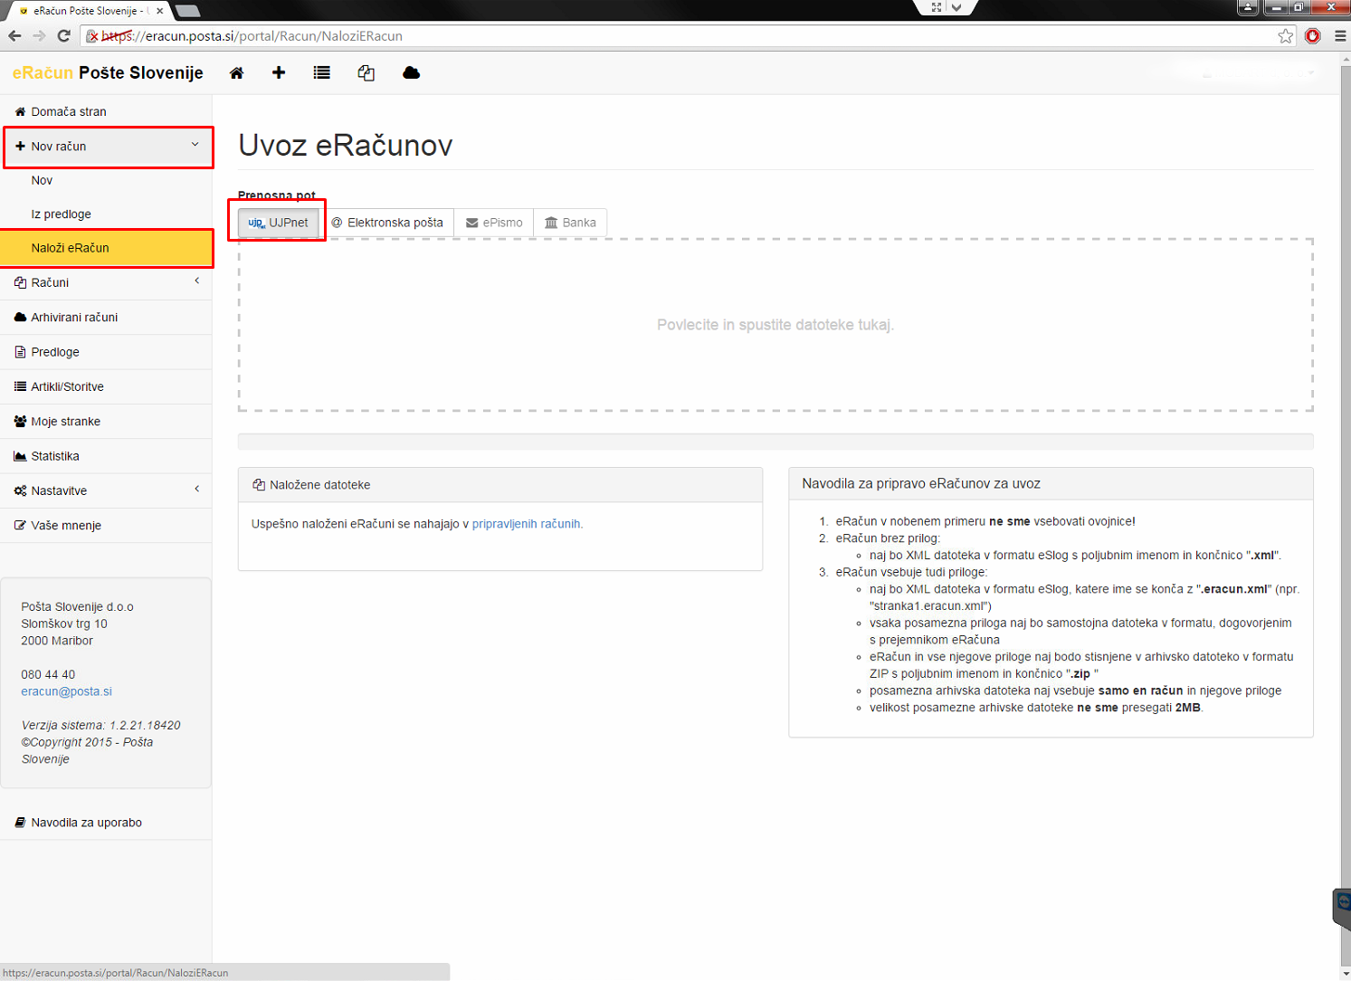Click the eracun@posta.si email link
Image resolution: width=1351 pixels, height=981 pixels.
pyautogui.click(x=67, y=691)
